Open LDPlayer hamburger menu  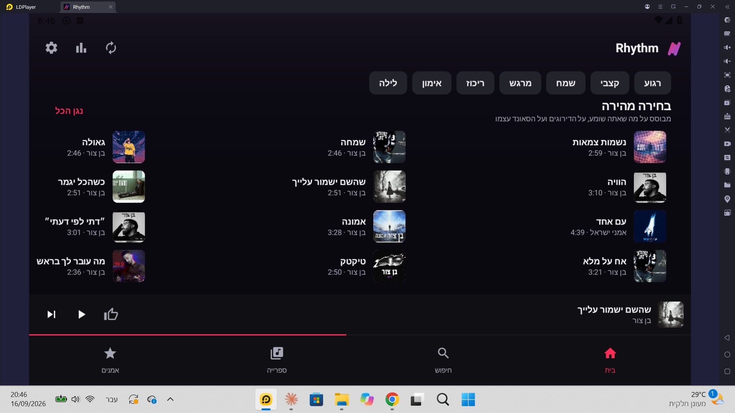(660, 7)
